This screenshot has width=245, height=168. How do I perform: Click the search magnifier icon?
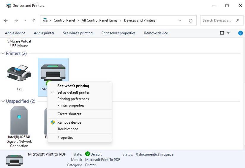(238, 20)
